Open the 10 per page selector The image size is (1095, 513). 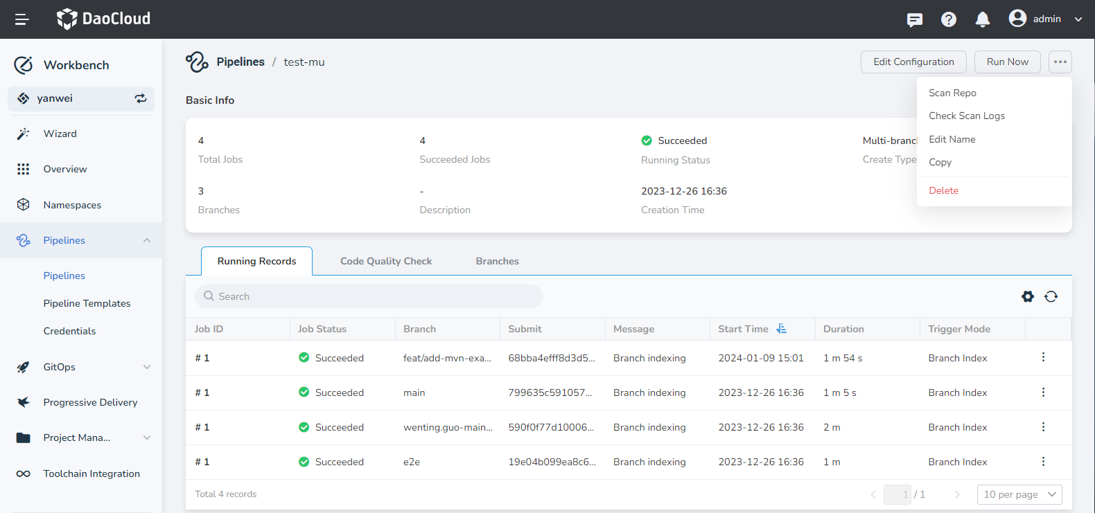click(1019, 494)
